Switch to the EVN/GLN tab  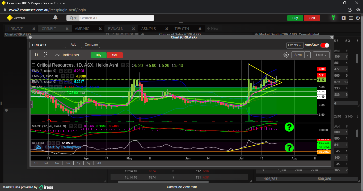[x=116, y=29]
